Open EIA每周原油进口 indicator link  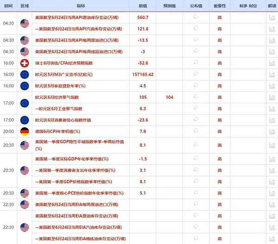pos(76,205)
